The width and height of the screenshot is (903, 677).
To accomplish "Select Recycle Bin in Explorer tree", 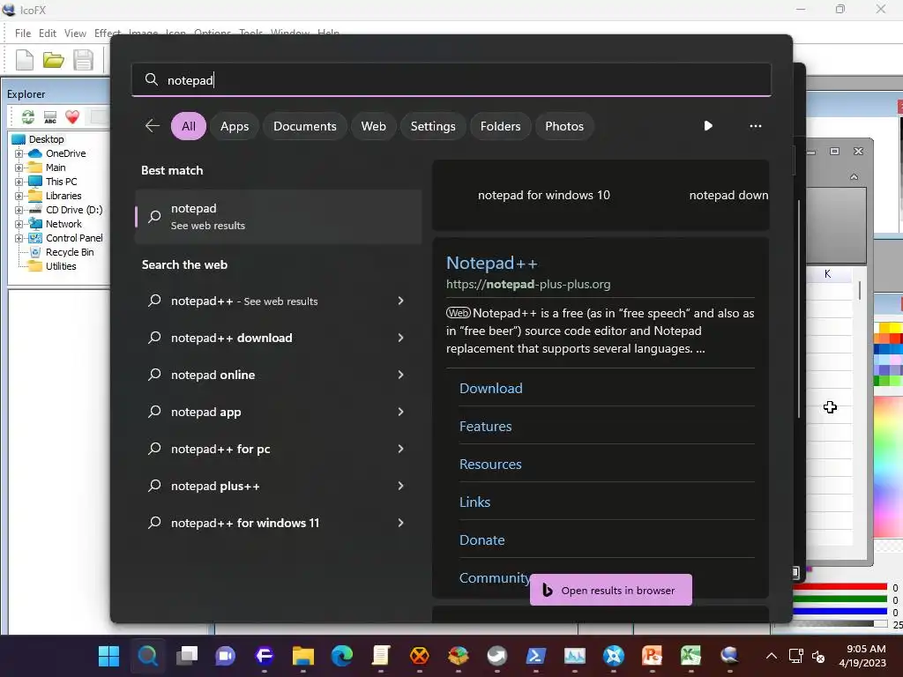I will coord(69,252).
